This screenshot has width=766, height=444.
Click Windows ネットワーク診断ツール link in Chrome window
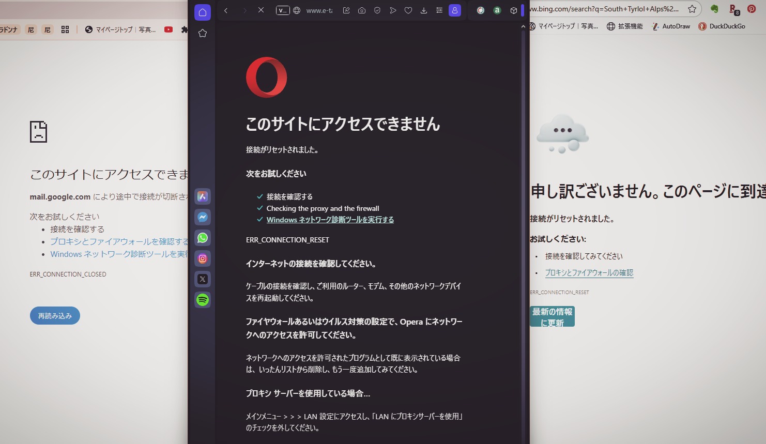[119, 254]
